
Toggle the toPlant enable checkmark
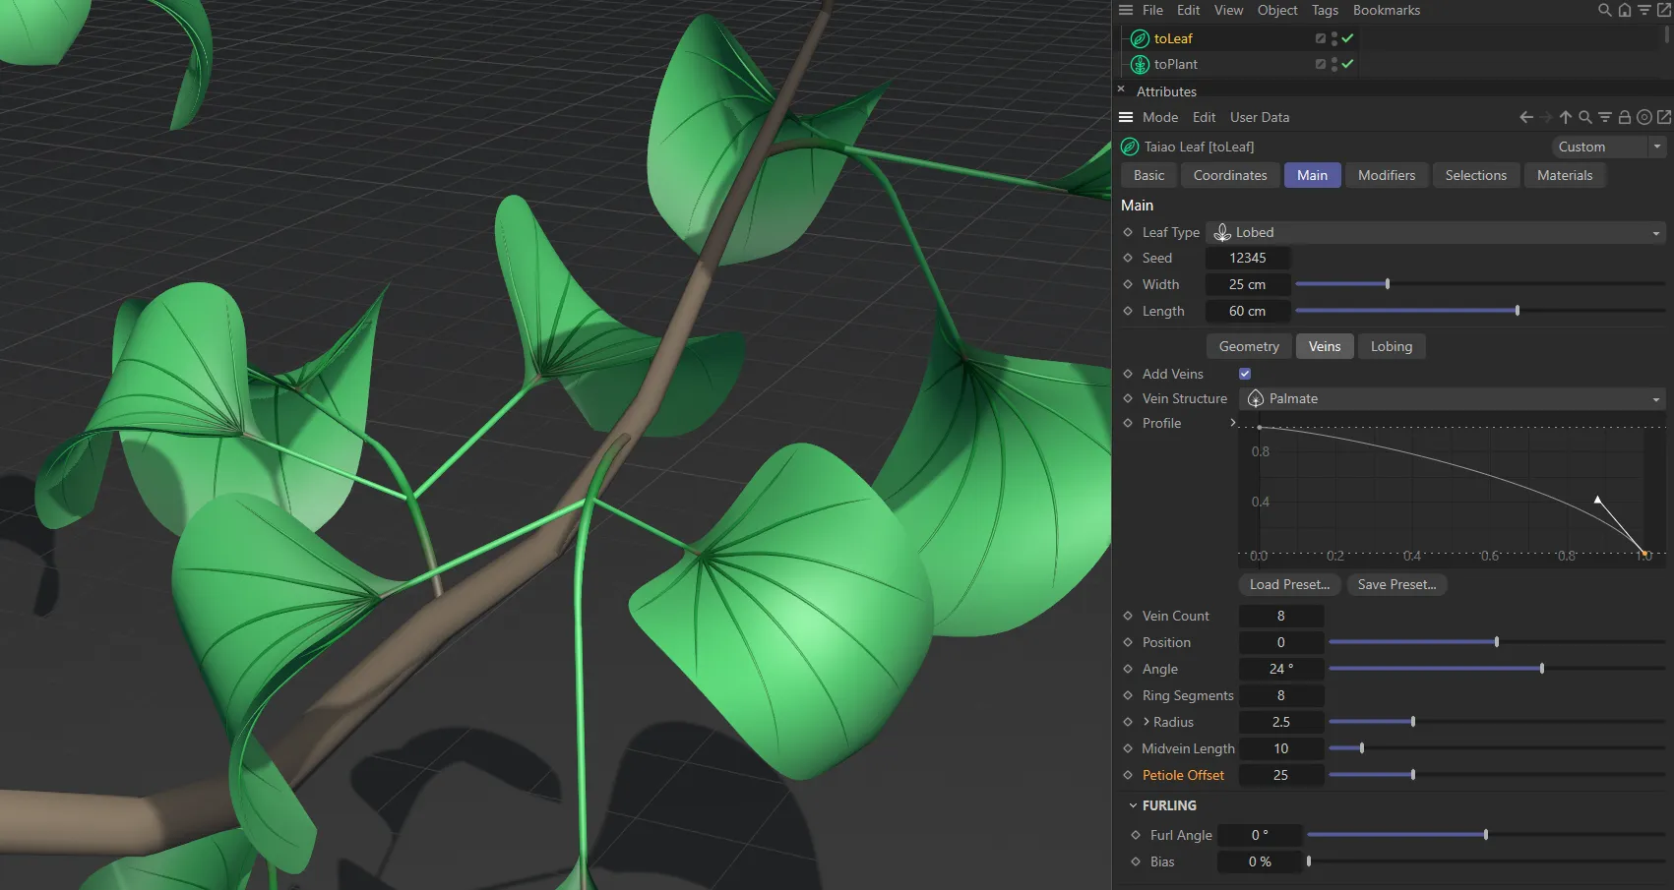[x=1347, y=64]
